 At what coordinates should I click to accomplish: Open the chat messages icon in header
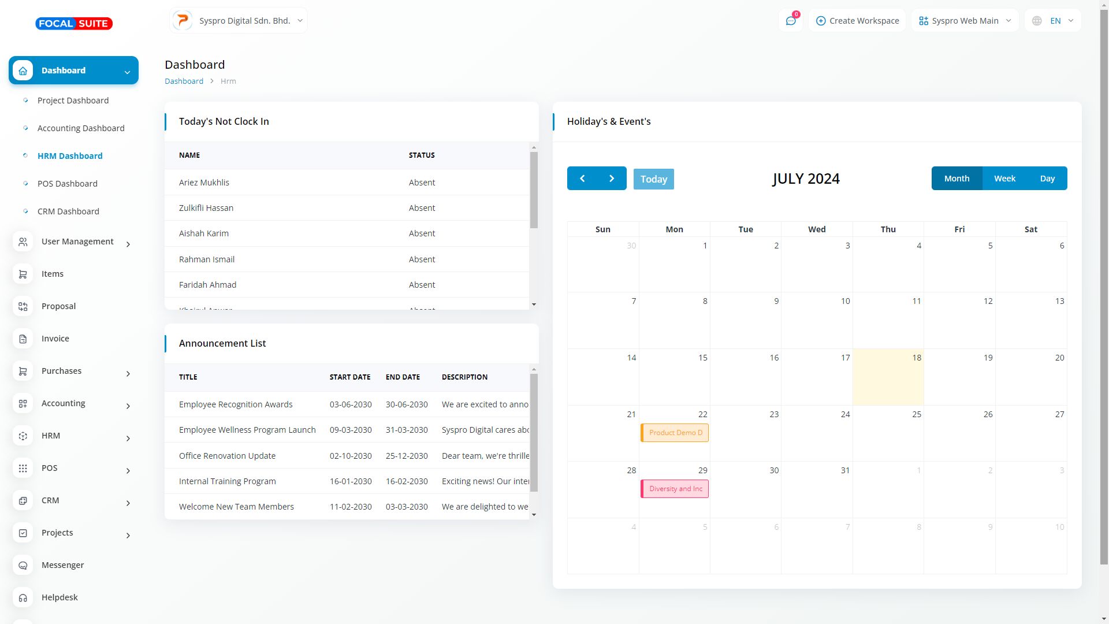point(791,21)
